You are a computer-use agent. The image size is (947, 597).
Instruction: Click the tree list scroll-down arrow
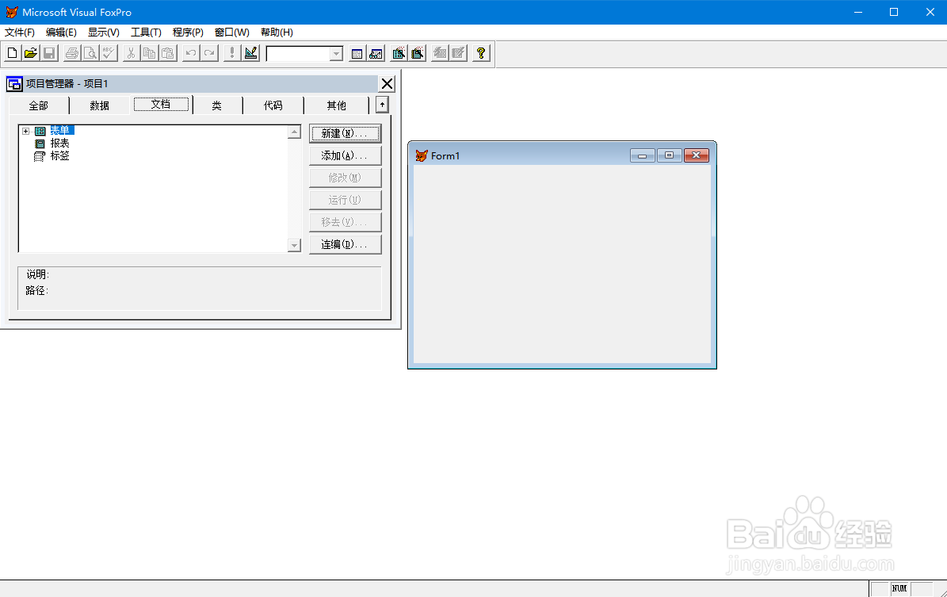pyautogui.click(x=294, y=245)
